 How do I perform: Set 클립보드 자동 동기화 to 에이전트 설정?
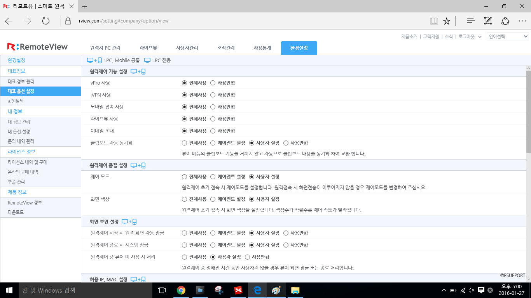click(213, 143)
